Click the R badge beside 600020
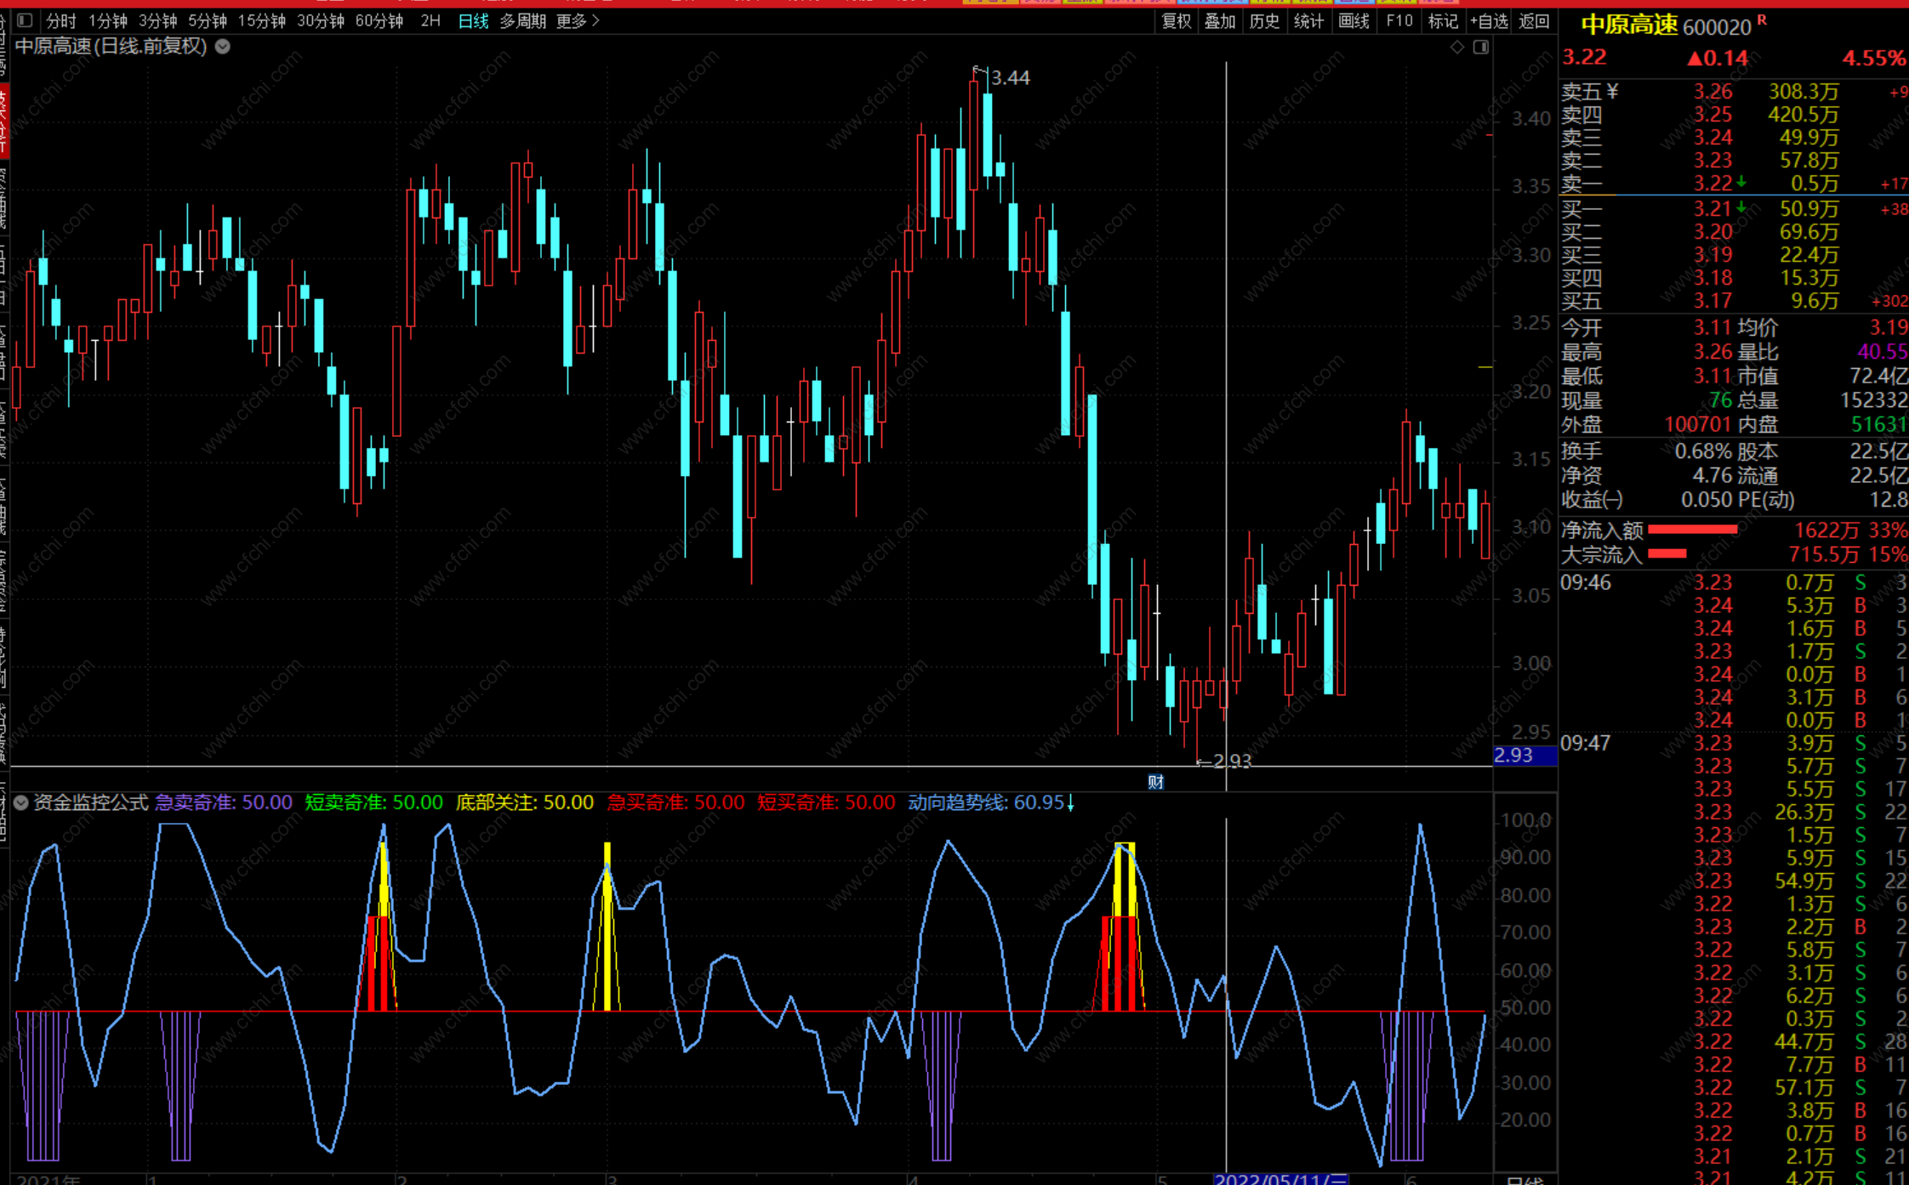The image size is (1909, 1185). [1762, 20]
